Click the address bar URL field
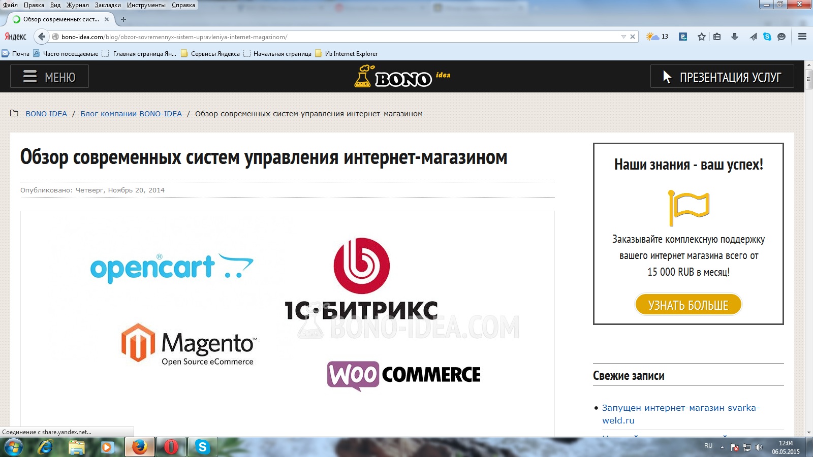The image size is (813, 457). click(x=335, y=37)
